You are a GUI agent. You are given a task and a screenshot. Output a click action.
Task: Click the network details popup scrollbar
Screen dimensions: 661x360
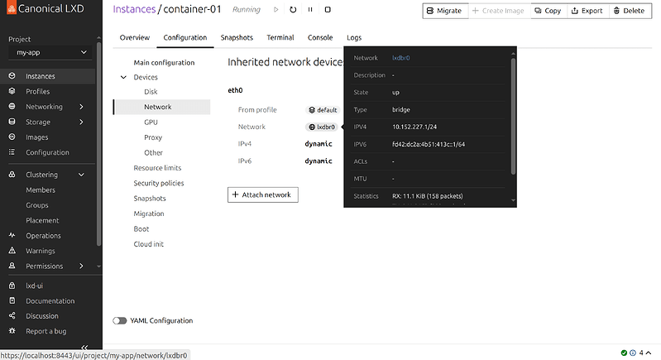click(513, 116)
